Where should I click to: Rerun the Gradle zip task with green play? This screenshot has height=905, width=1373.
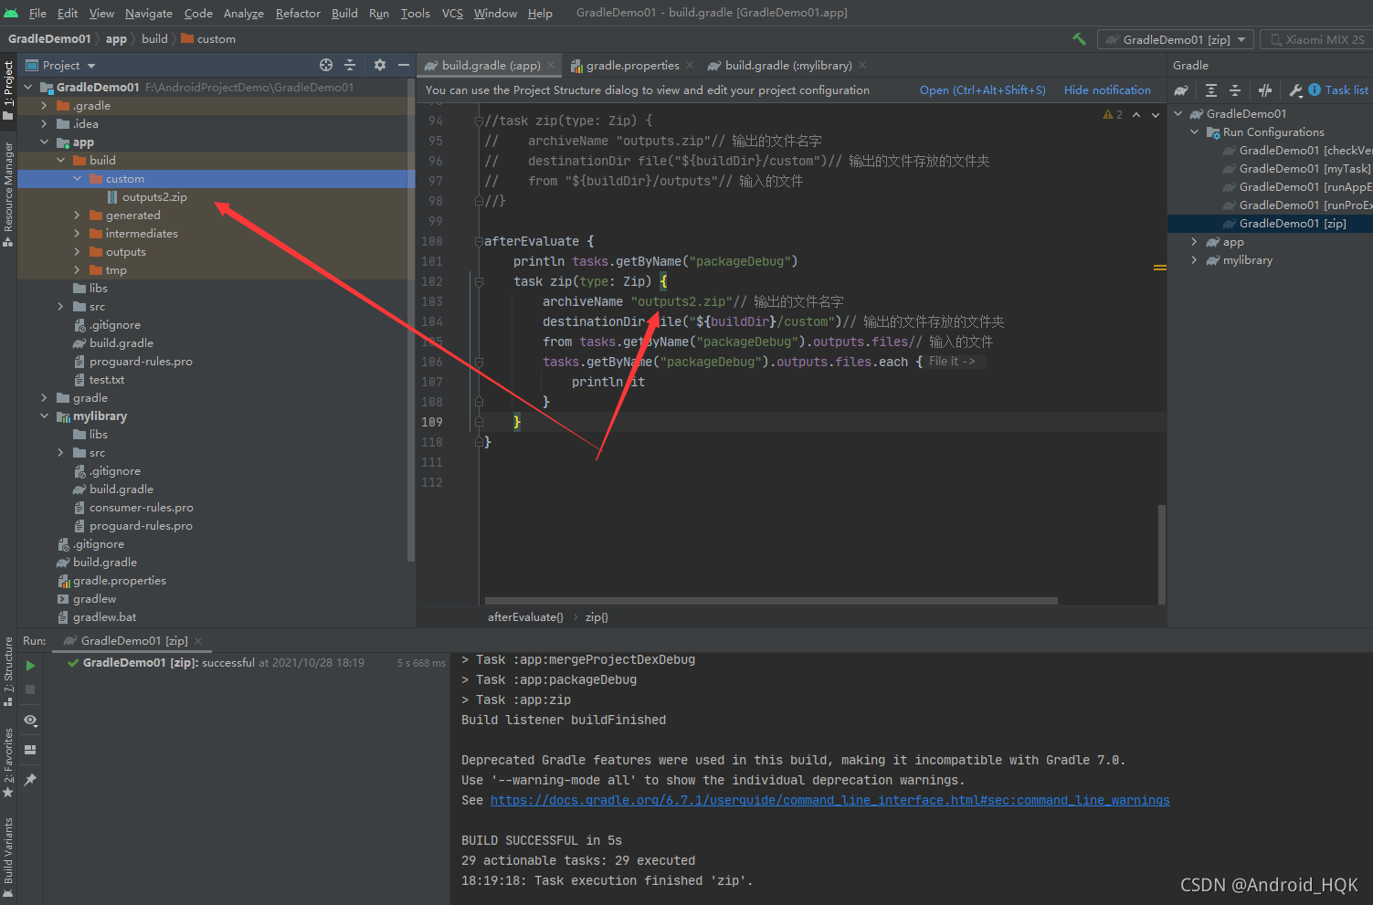(30, 666)
